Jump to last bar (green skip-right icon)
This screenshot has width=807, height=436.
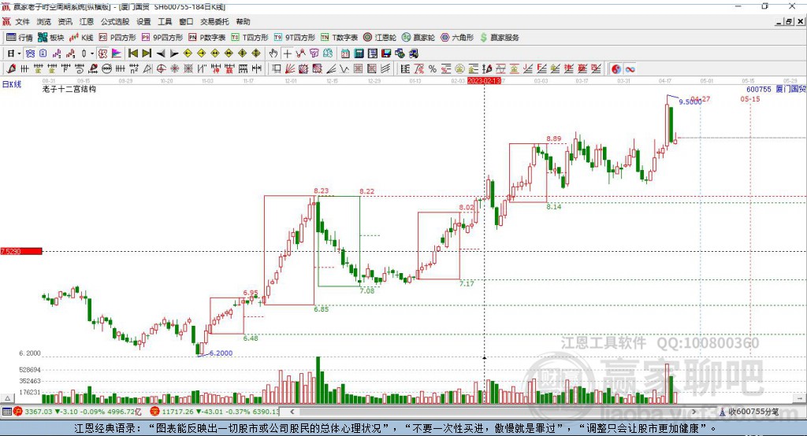point(147,54)
